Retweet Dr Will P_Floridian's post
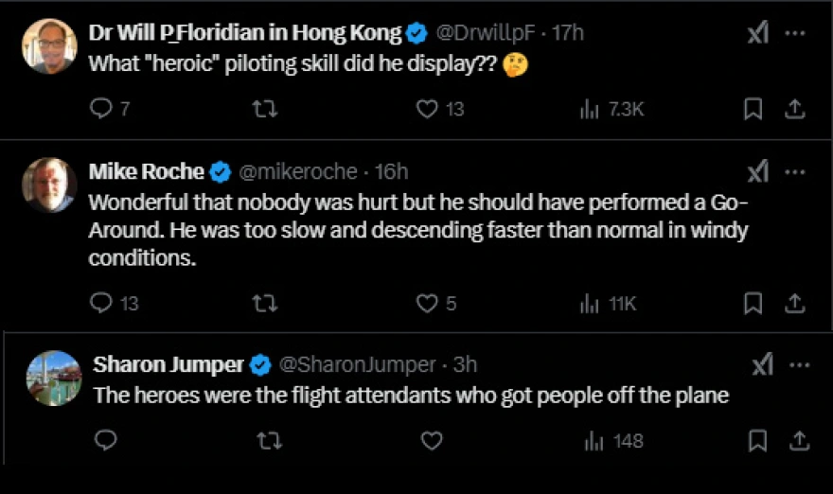Viewport: 833px width, 494px height. point(266,109)
